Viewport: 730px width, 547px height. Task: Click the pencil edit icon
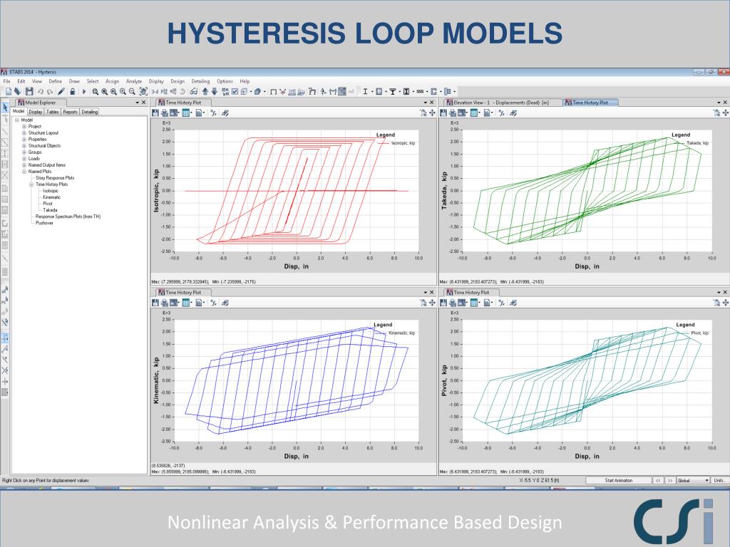(x=61, y=92)
